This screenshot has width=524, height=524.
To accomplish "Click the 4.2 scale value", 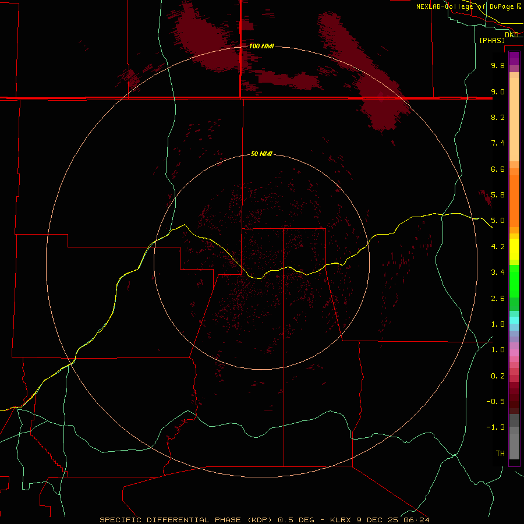I will [498, 247].
